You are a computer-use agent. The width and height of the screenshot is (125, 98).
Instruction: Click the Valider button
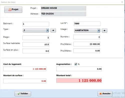click(x=23, y=94)
